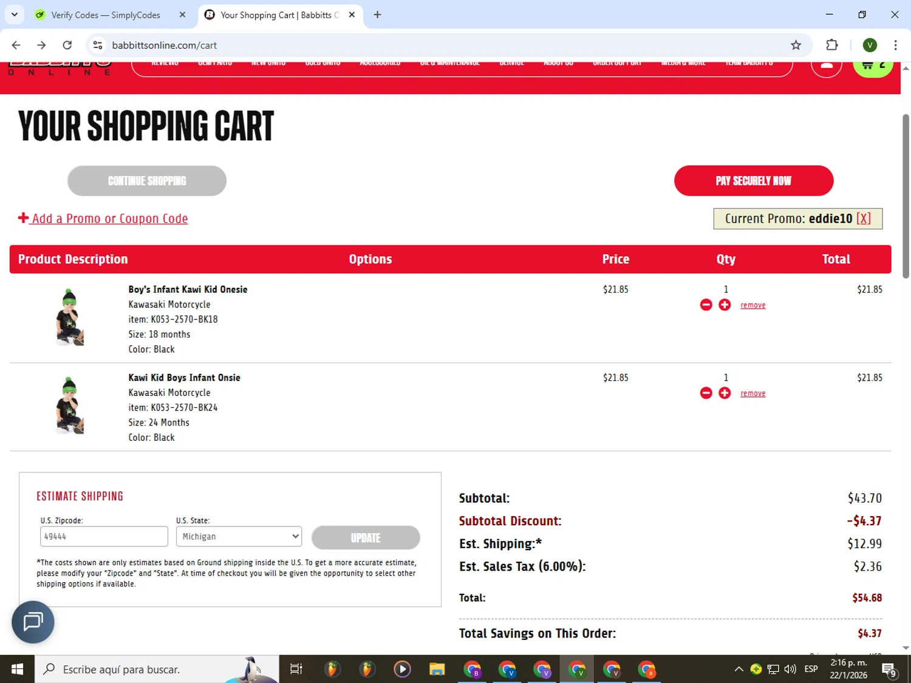Screen dimensions: 911x683
Task: Open the tab search dropdown chevron
Action: [15, 15]
